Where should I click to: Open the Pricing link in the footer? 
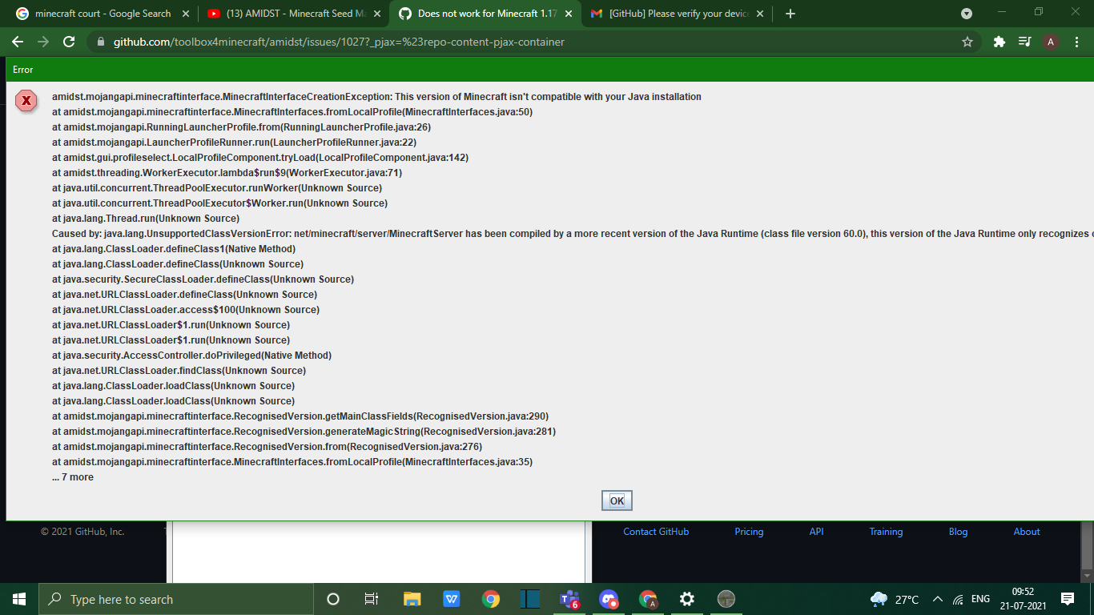[x=748, y=532]
